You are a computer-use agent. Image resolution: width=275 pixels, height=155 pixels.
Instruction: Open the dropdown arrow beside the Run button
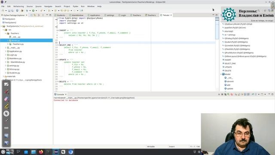[36, 11]
